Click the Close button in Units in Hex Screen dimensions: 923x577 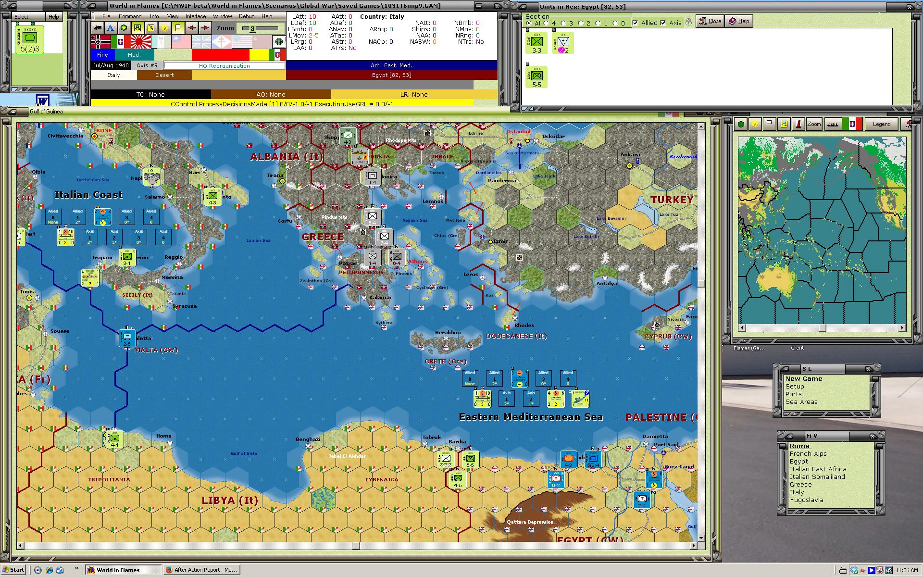(x=710, y=21)
